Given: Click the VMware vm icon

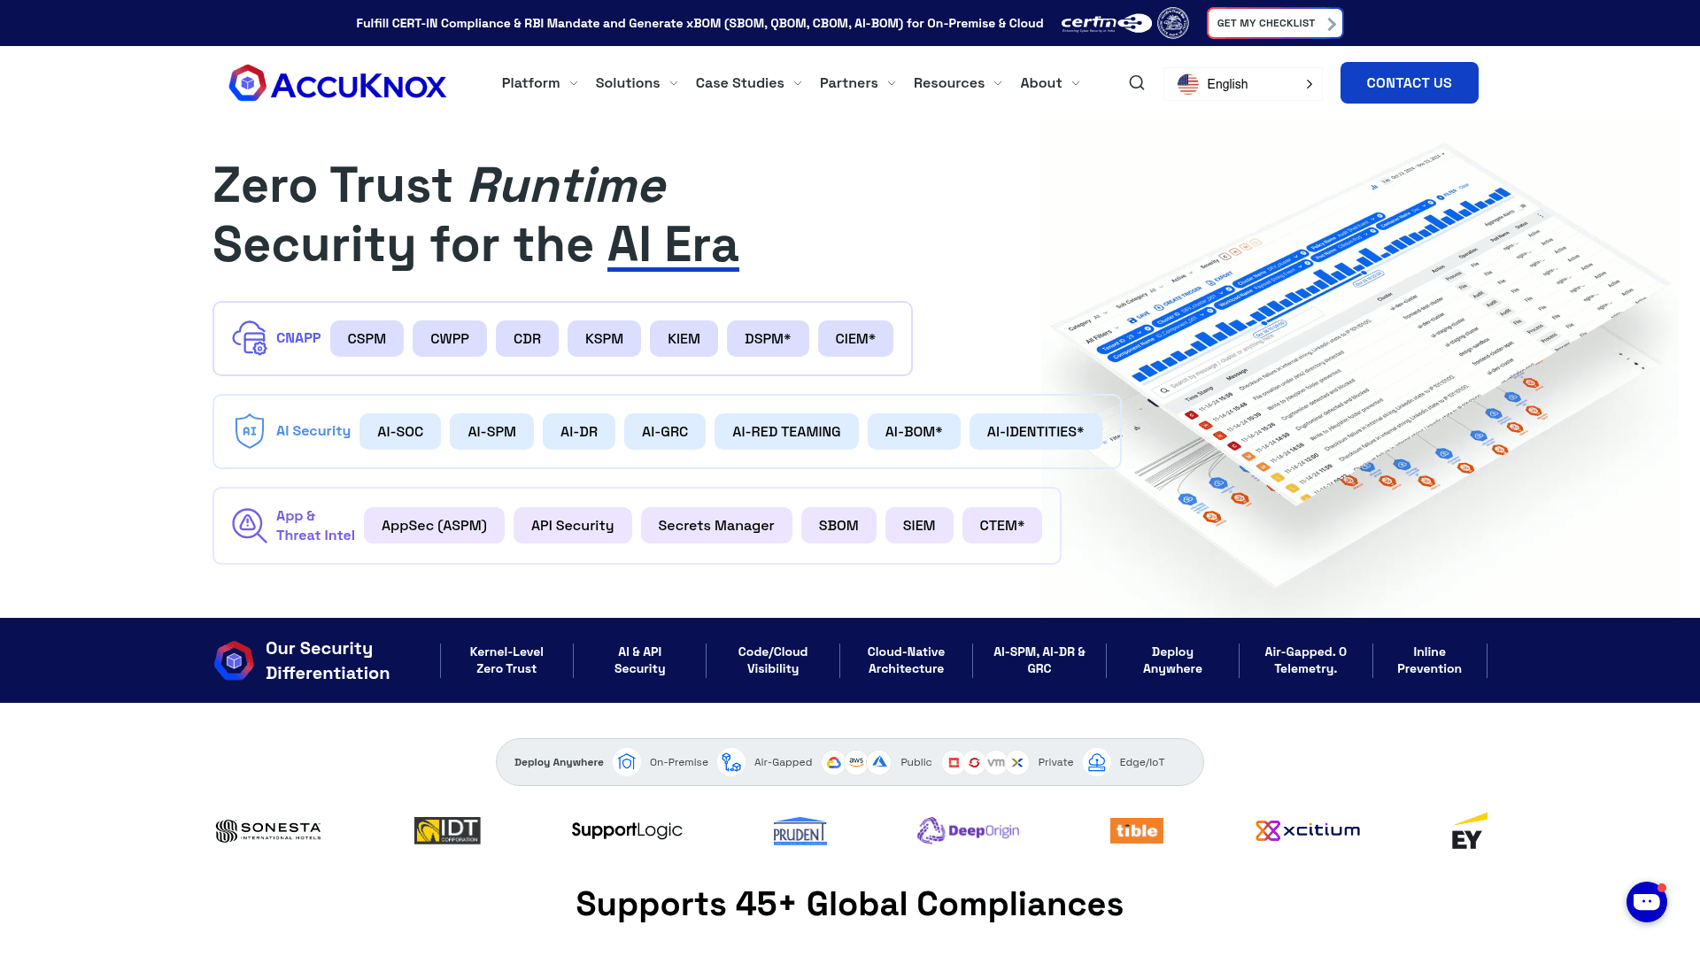Looking at the screenshot, I should [x=996, y=762].
